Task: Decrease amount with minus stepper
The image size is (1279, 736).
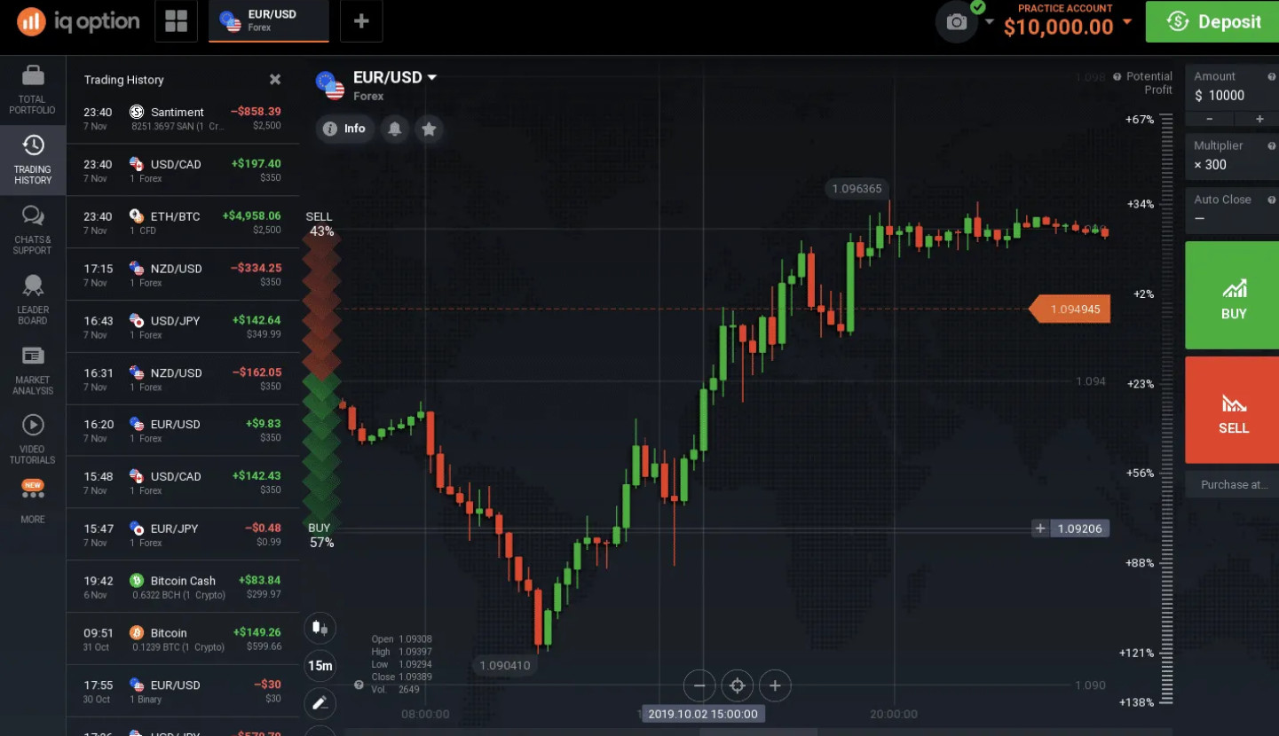Action: point(1208,119)
